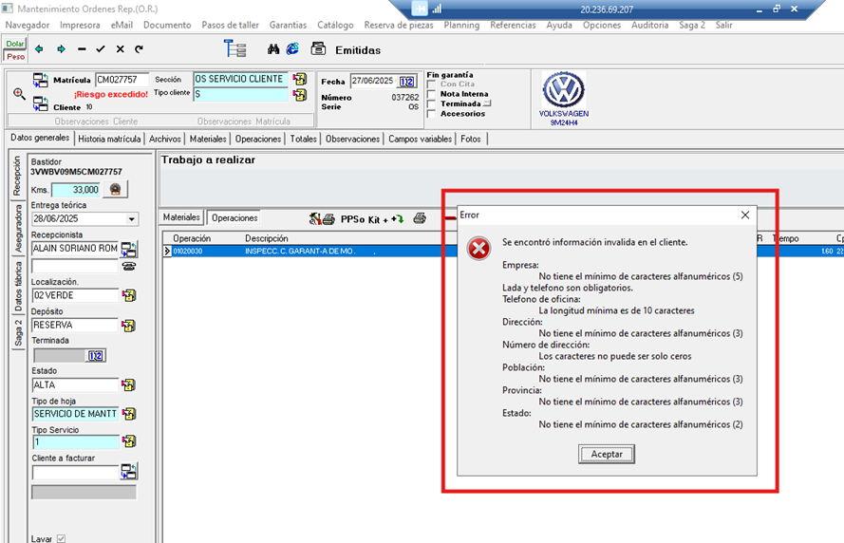The image size is (844, 543).
Task: Click the Localización lookup icon
Action: [128, 295]
